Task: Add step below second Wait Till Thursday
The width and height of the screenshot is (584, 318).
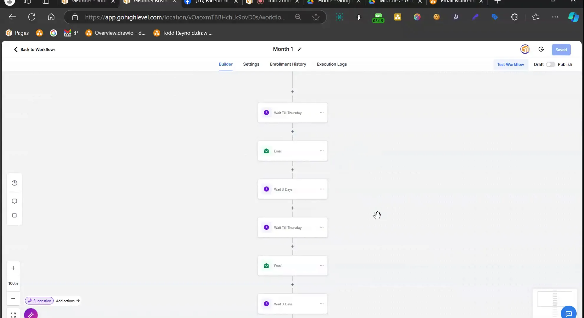Action: point(293,246)
